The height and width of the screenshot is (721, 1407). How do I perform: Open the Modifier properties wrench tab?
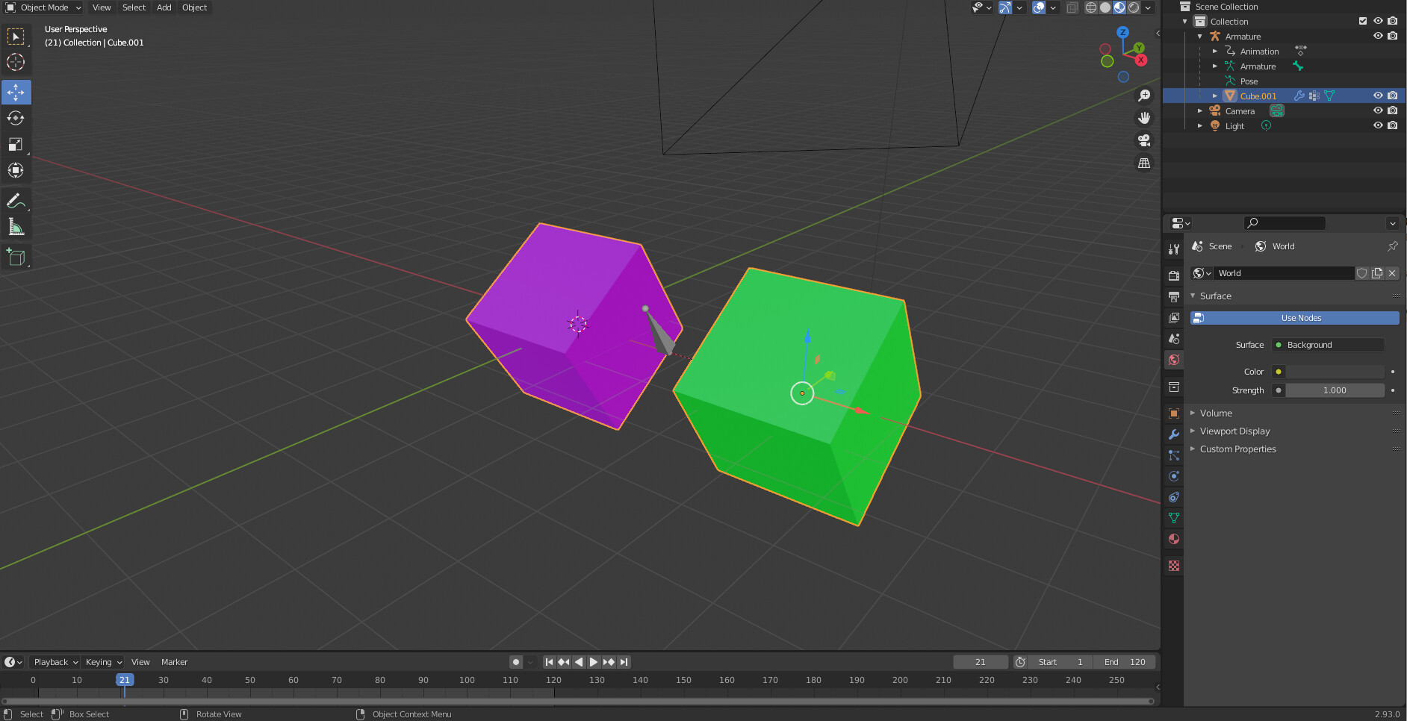[1174, 434]
